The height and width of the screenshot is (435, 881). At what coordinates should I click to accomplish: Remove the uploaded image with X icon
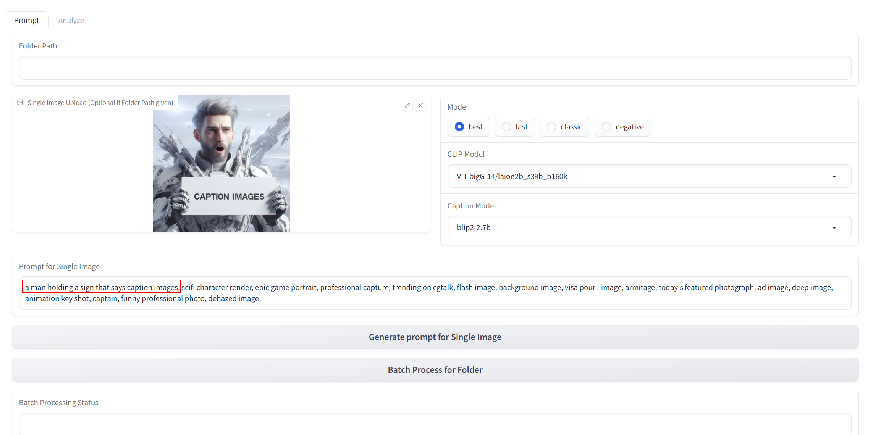point(420,106)
